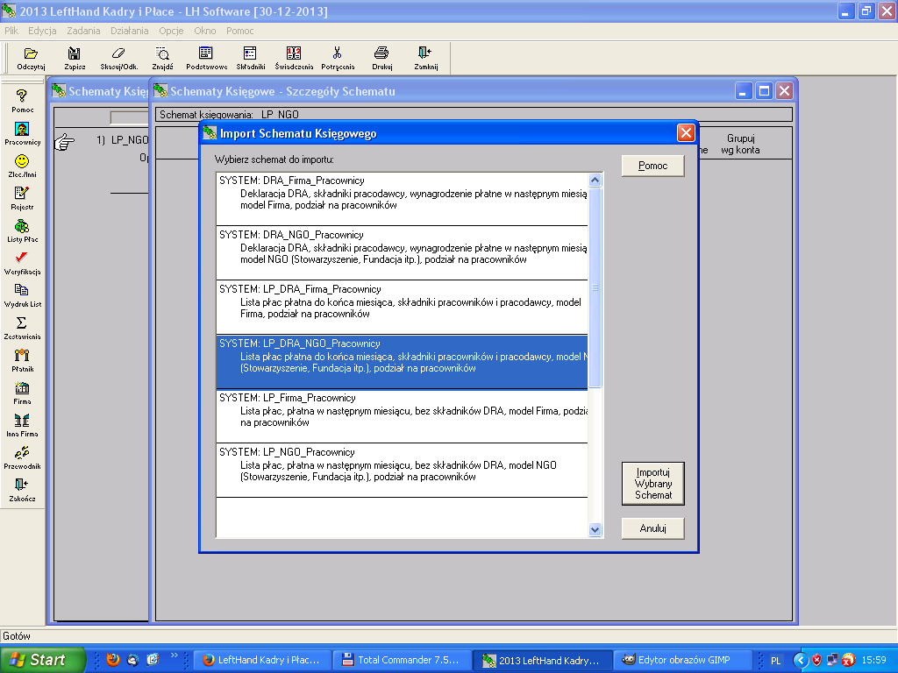Switch to Total Commander in taskbar

pos(404,660)
